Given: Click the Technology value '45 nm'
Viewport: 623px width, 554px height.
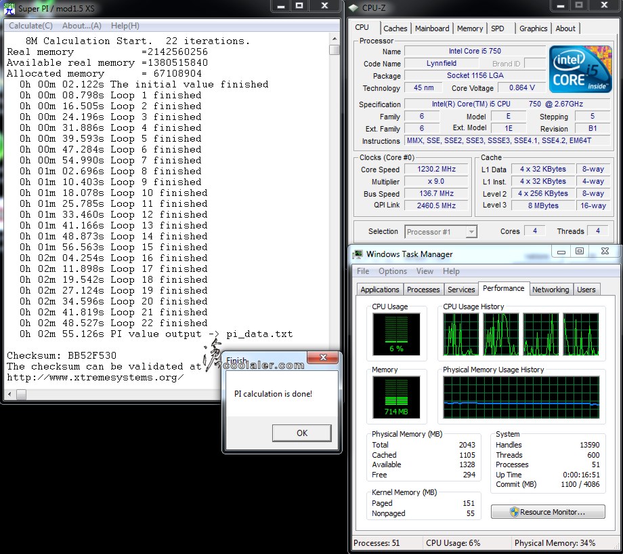Looking at the screenshot, I should pos(423,87).
